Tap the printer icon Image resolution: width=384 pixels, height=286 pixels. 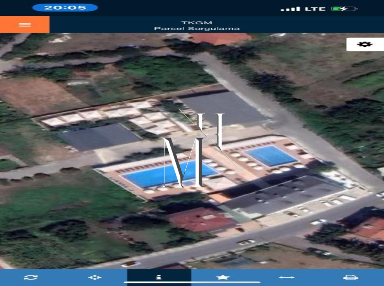(x=351, y=277)
